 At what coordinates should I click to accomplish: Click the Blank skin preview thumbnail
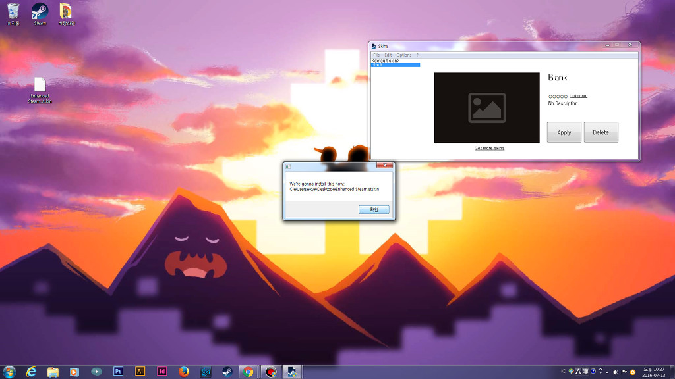[x=486, y=107]
